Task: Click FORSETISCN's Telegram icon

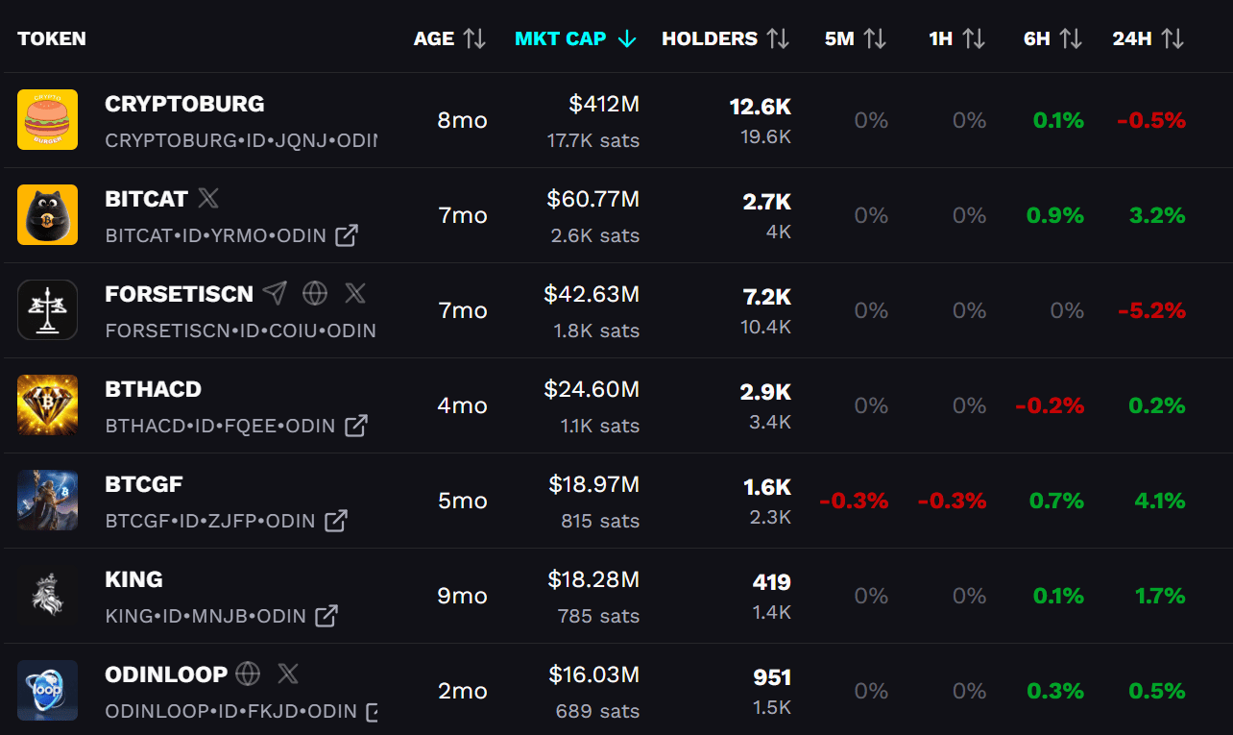Action: point(276,293)
